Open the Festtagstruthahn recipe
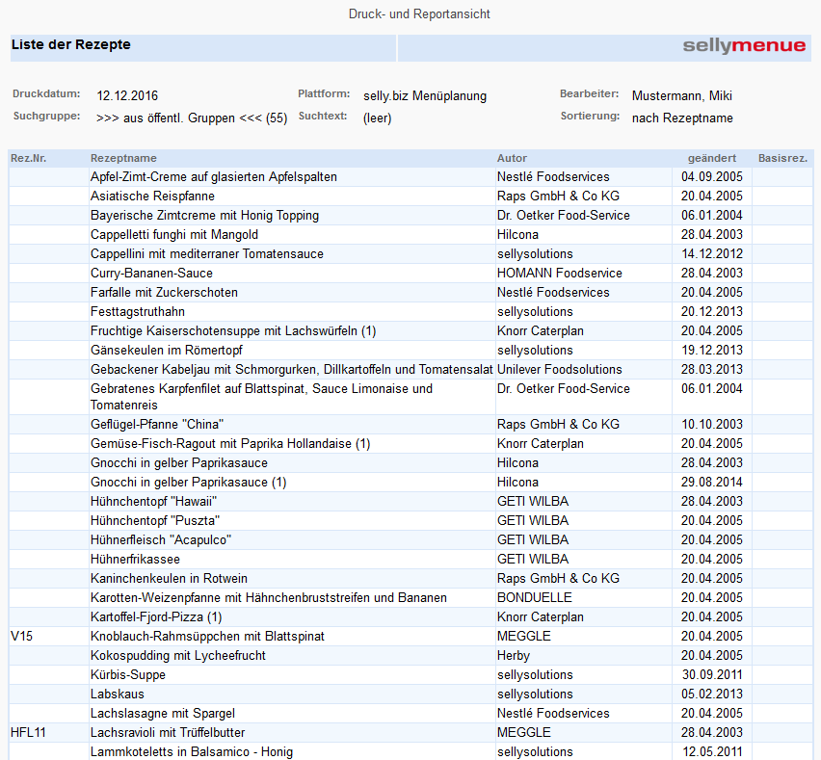821x760 pixels. pyautogui.click(x=138, y=312)
